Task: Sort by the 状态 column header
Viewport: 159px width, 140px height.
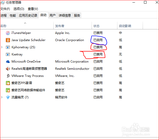Action: click(105, 26)
